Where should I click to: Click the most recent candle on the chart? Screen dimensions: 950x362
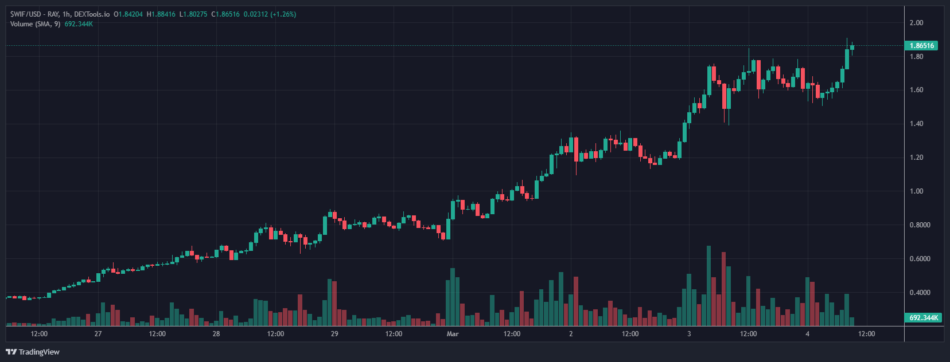click(x=852, y=48)
